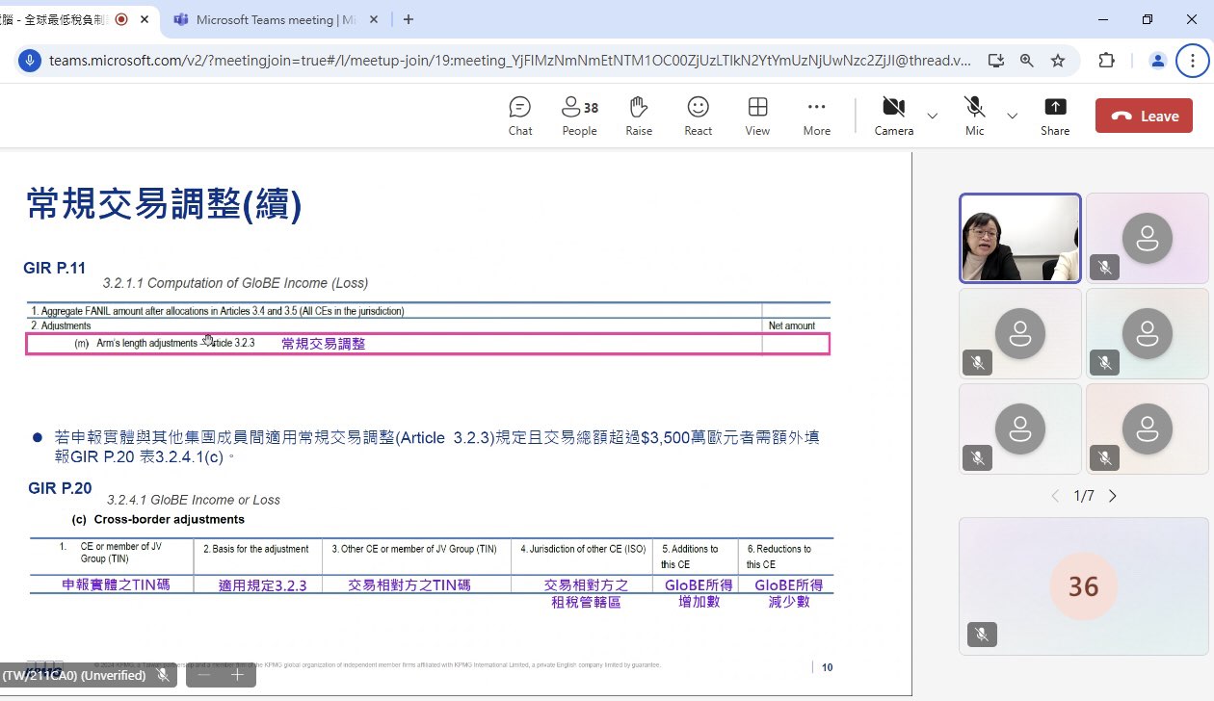Click the Share screen icon
The width and height of the screenshot is (1214, 701).
click(1055, 116)
